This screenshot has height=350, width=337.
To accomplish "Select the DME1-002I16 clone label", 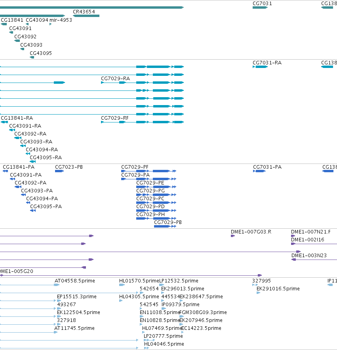I will [x=307, y=240].
